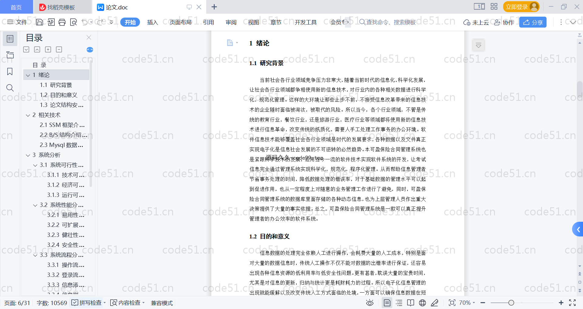Switch to outline view icon
The width and height of the screenshot is (583, 309).
[399, 303]
